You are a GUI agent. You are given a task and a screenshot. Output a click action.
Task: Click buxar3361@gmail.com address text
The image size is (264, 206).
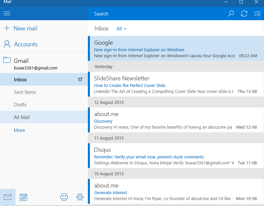(36, 68)
